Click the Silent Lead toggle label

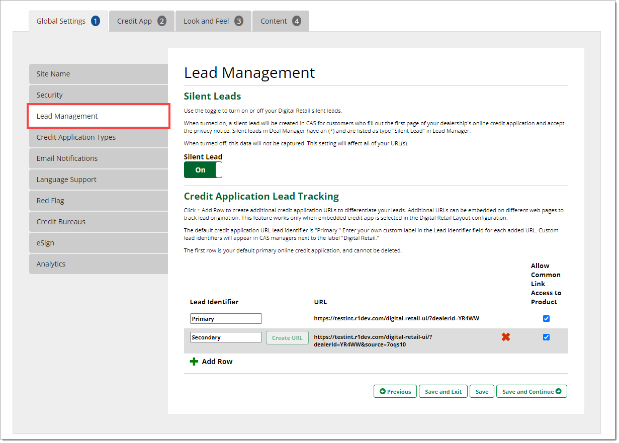(203, 157)
